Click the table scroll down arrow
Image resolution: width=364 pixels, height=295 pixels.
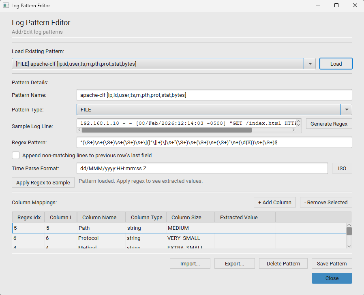[x=349, y=246]
